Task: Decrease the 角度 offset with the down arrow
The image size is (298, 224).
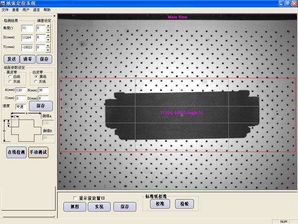Action: point(48,30)
